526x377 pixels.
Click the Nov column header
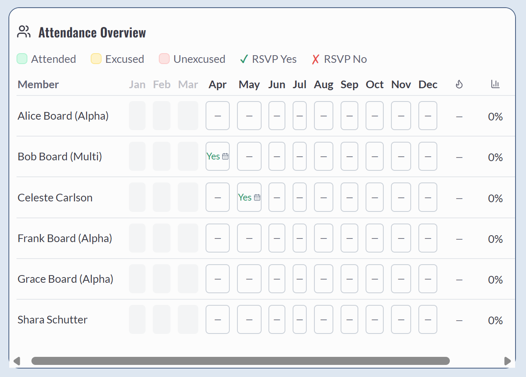[401, 85]
